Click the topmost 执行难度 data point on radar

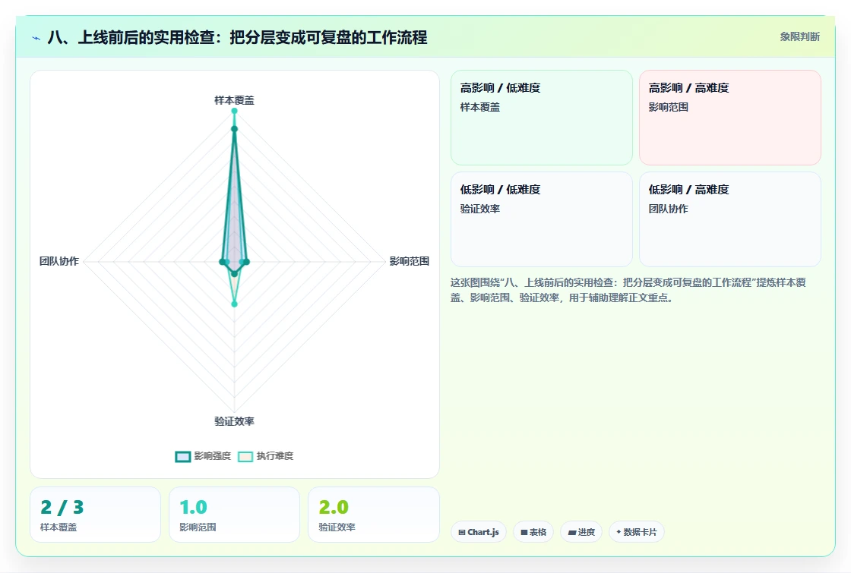(x=235, y=111)
